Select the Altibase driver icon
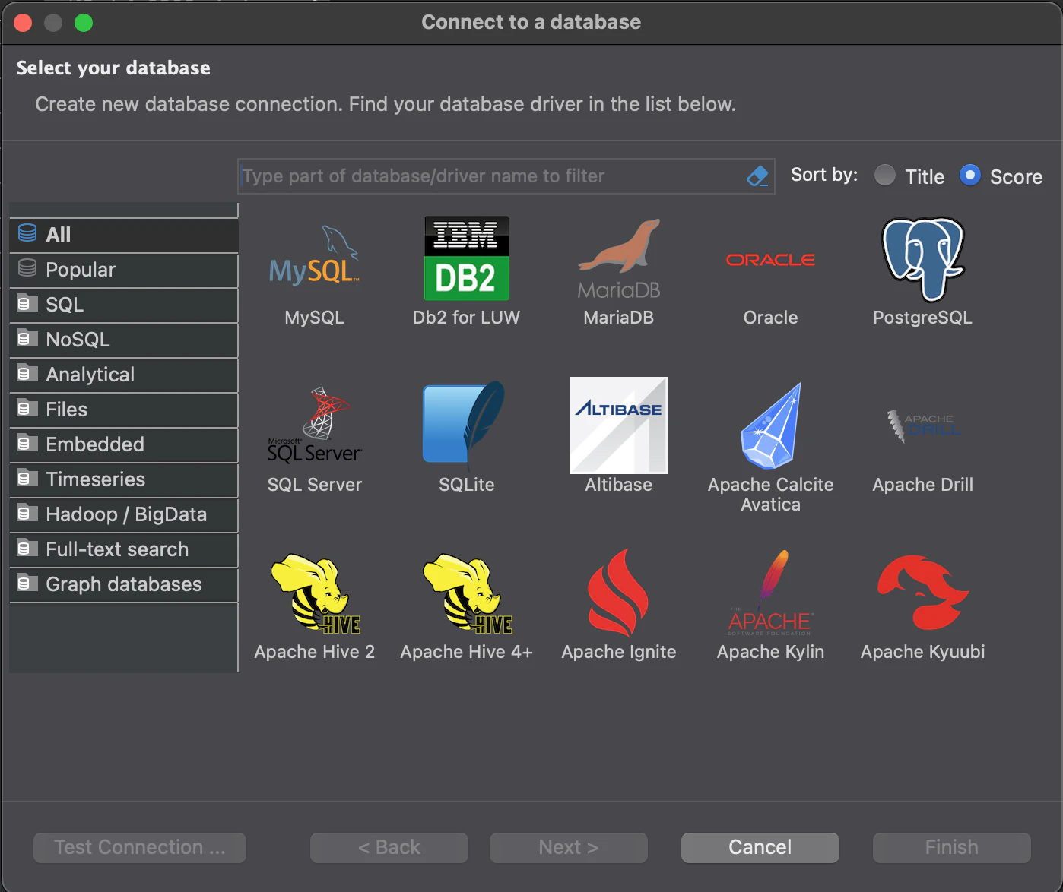 click(x=618, y=425)
